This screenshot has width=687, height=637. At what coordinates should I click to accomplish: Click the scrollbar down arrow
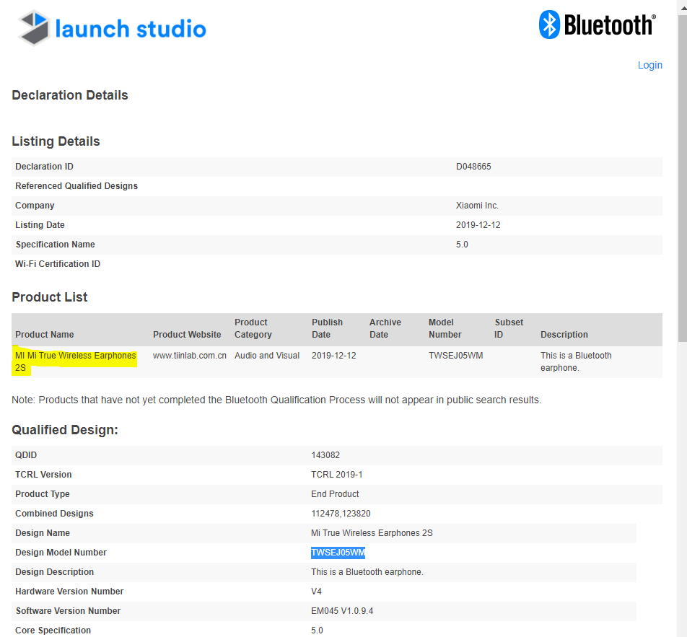[x=681, y=631]
